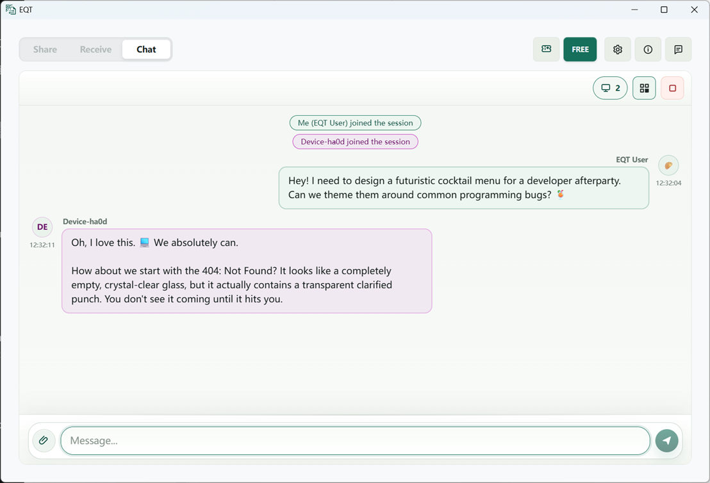Click 'Device-ha0d joined the session' notice
Image resolution: width=710 pixels, height=483 pixels.
pyautogui.click(x=356, y=141)
